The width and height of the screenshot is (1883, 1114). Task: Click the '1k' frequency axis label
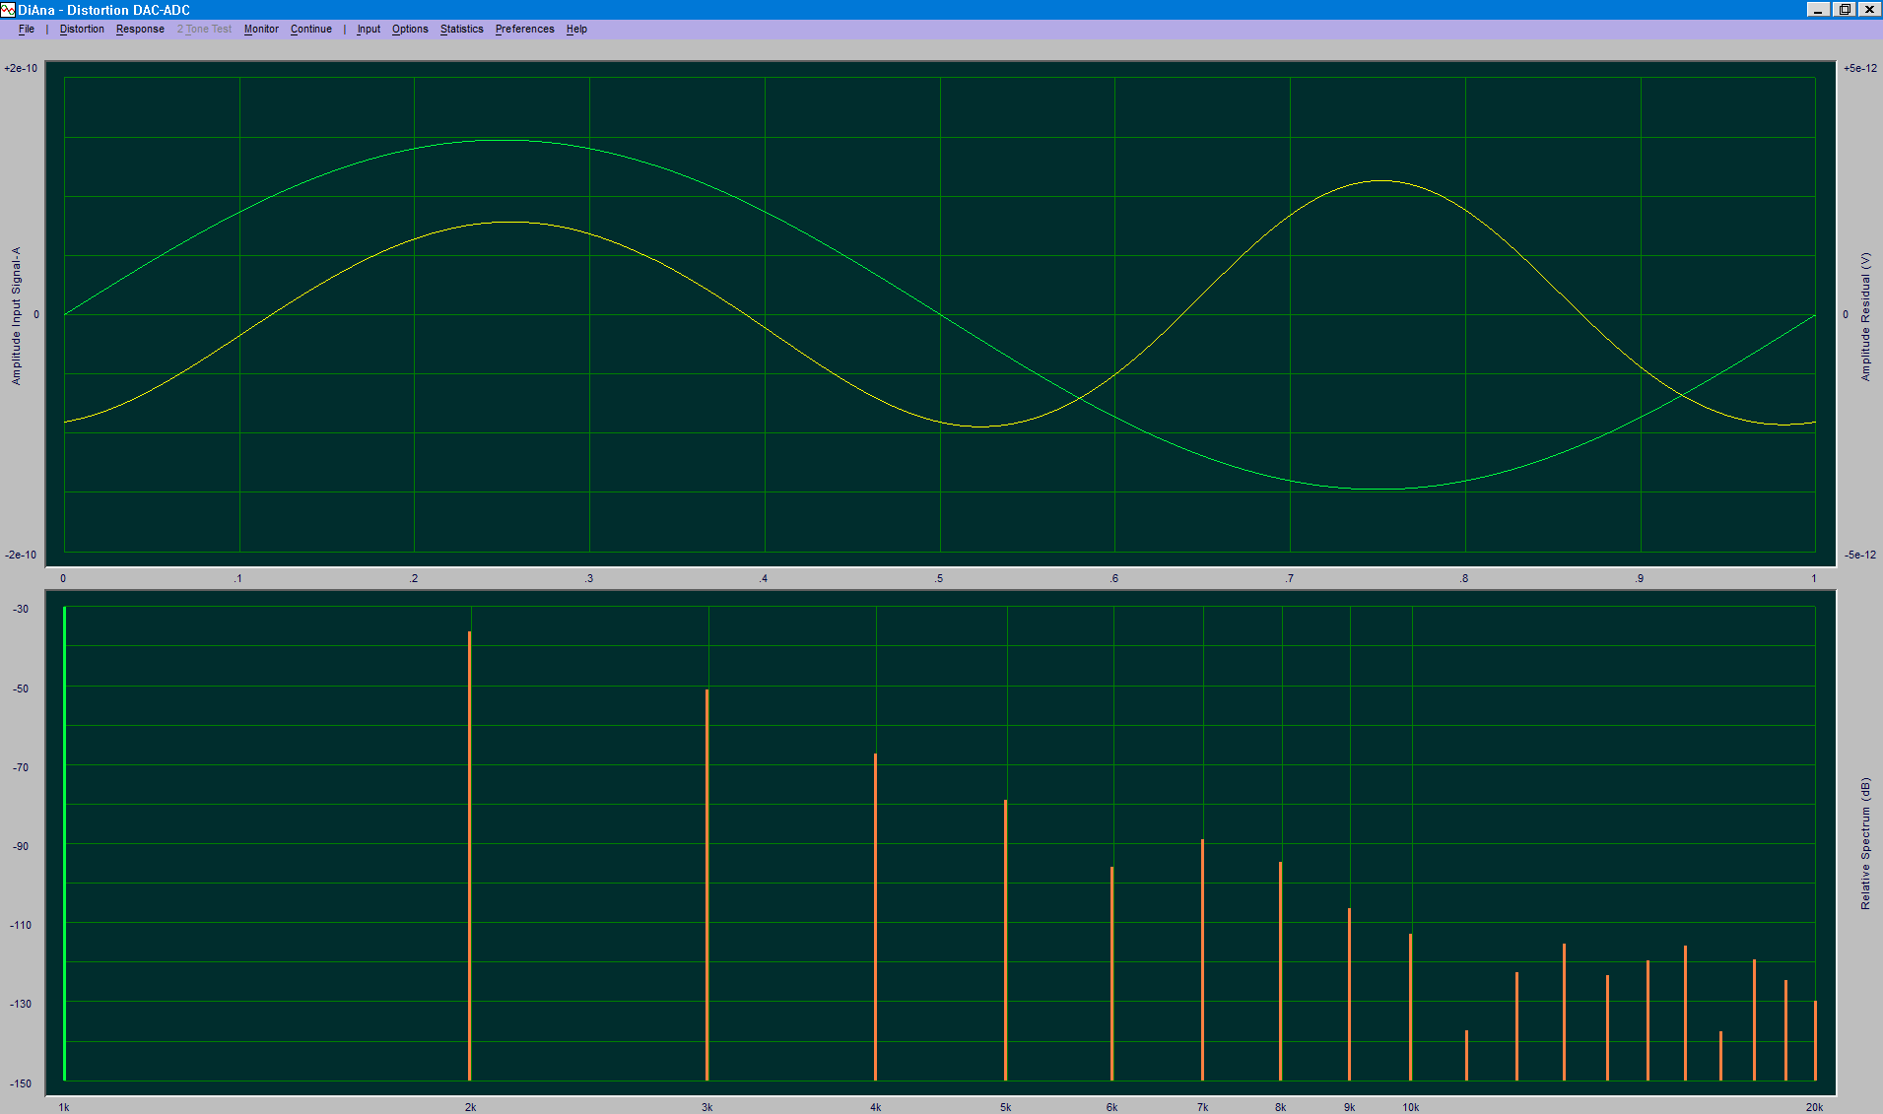[64, 1107]
